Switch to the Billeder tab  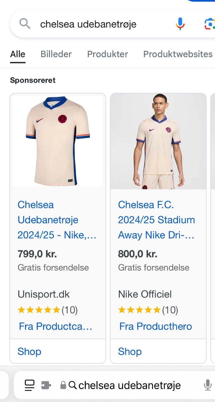click(x=56, y=54)
